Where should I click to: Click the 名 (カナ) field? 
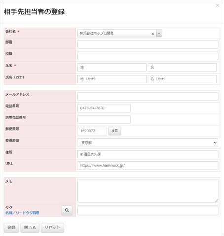point(182,79)
